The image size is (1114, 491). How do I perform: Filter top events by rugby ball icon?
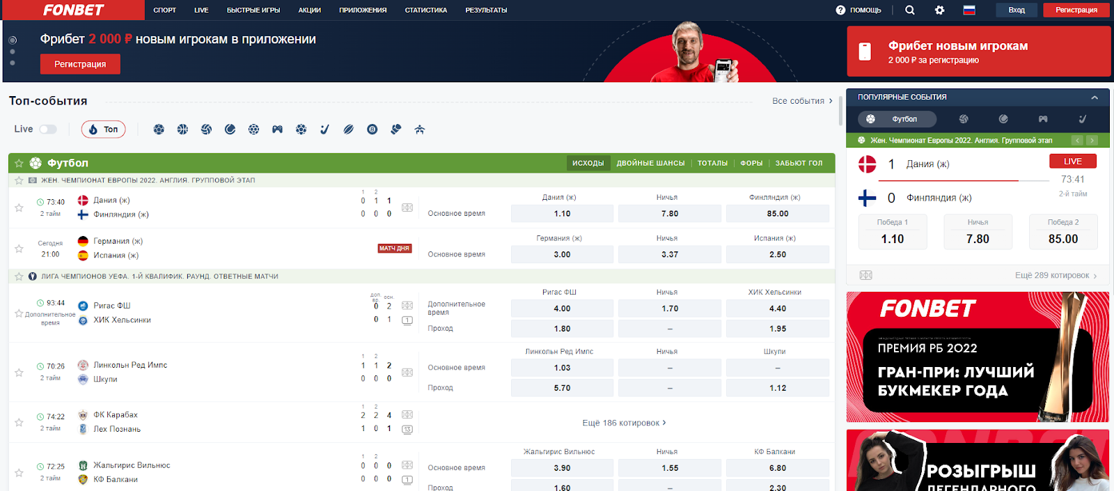point(348,130)
